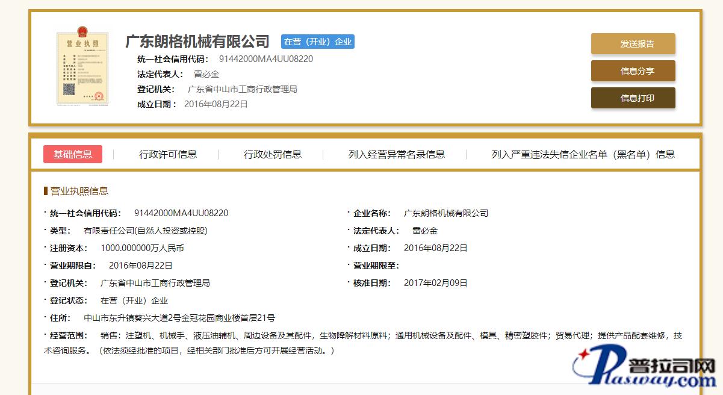This screenshot has width=723, height=395.
Task: Open the 列入严重违法失信企业名单（黑名单）信息 tab
Action: point(583,154)
